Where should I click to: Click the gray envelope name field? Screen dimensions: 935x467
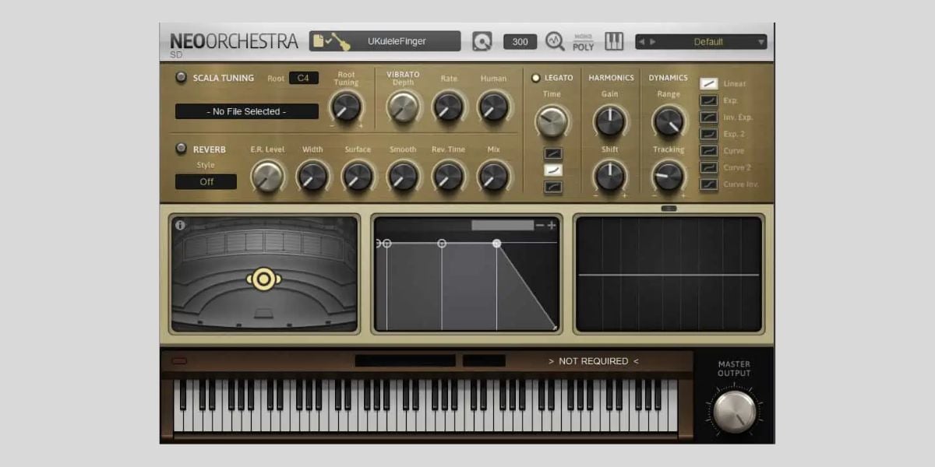tap(503, 225)
